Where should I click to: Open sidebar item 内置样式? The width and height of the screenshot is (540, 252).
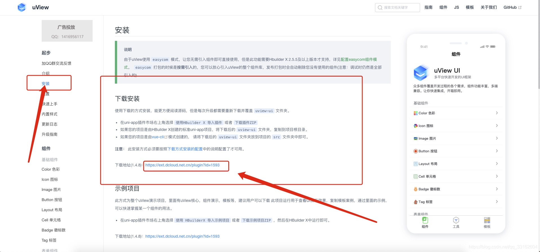click(50, 114)
